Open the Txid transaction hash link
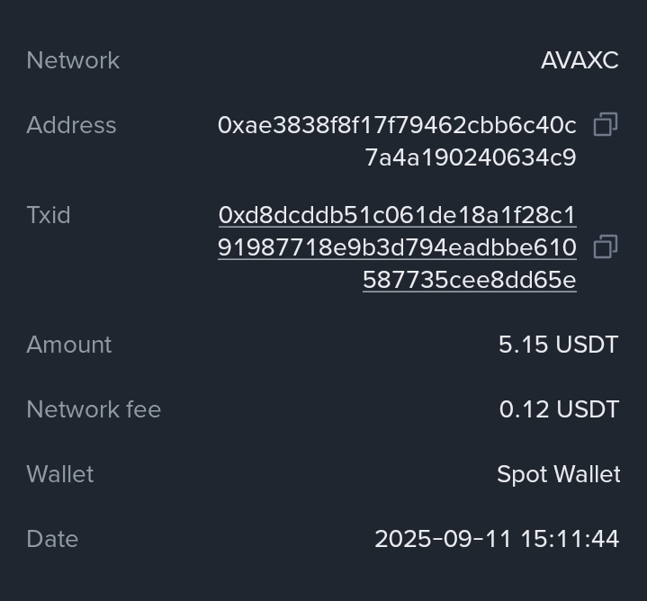 tap(397, 216)
